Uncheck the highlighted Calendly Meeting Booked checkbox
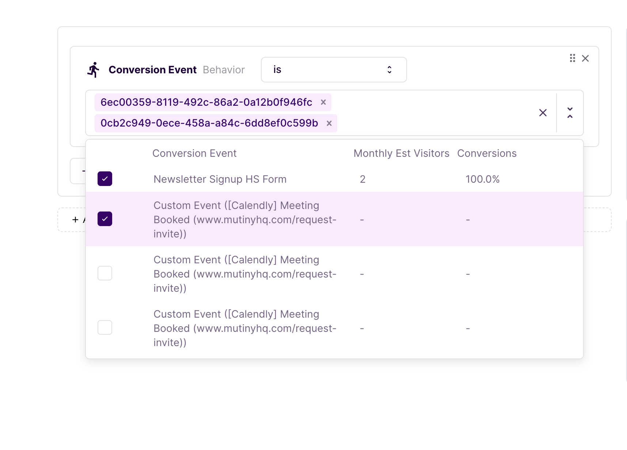Screen dimensions: 627x450 click(x=105, y=219)
